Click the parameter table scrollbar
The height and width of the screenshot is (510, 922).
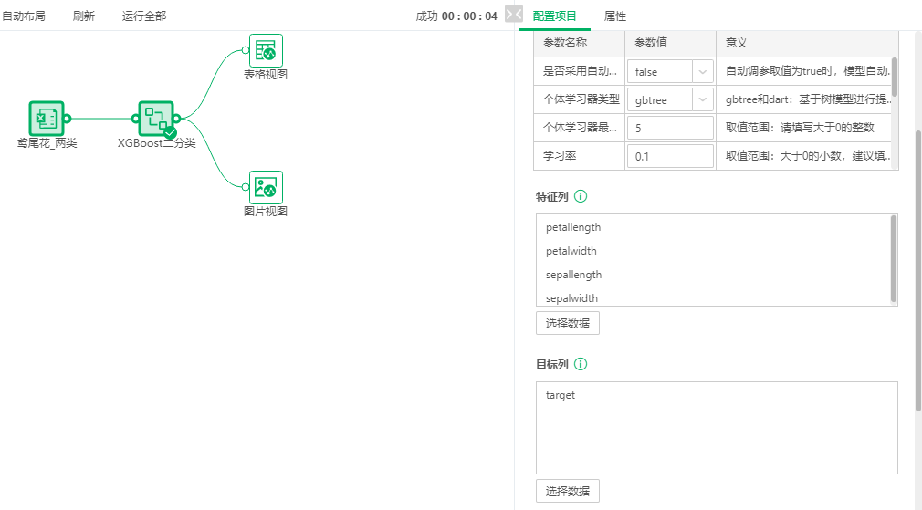point(895,77)
